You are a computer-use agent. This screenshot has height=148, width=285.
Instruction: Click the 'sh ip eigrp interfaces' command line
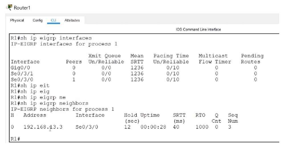[51, 38]
